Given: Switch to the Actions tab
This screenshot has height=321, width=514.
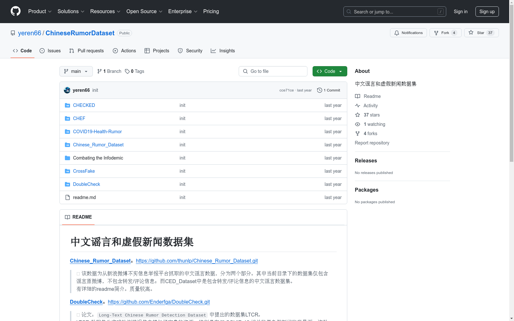Looking at the screenshot, I should point(124,51).
